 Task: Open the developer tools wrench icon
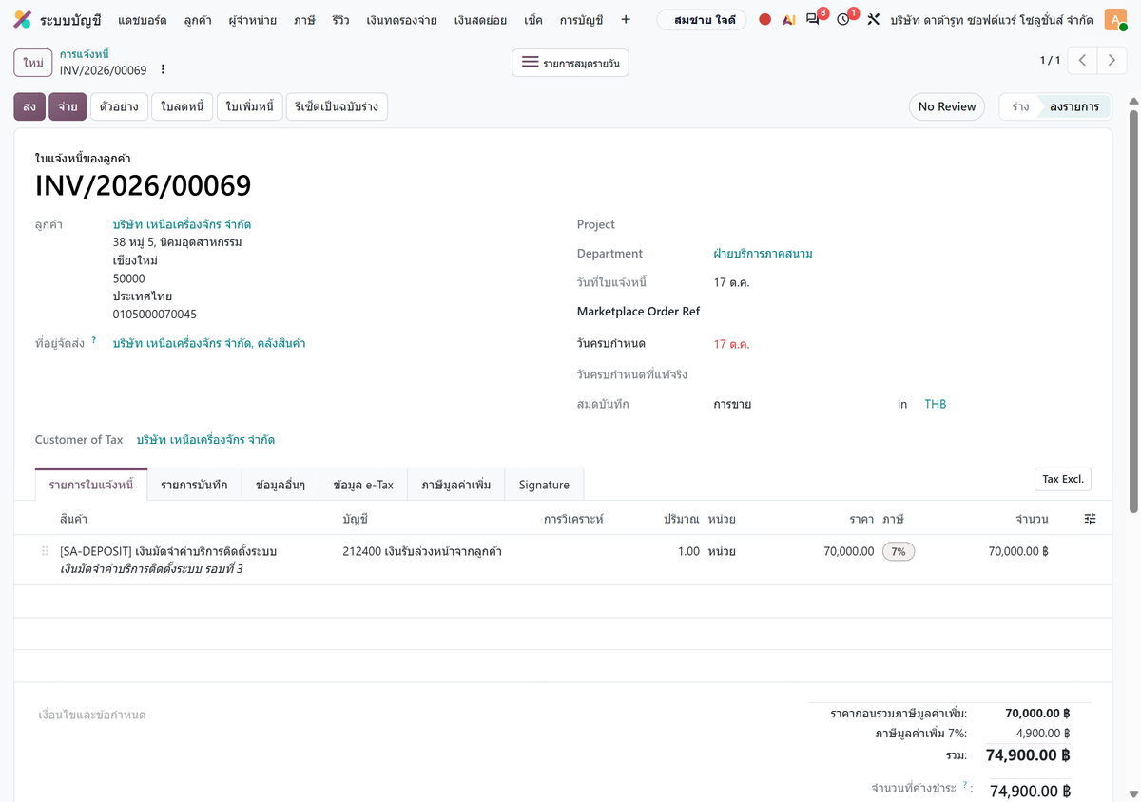(x=874, y=20)
